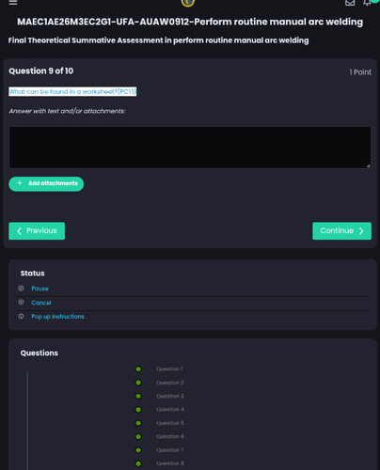380x470 pixels.
Task: Jump to Question 7 in list
Action: point(170,450)
